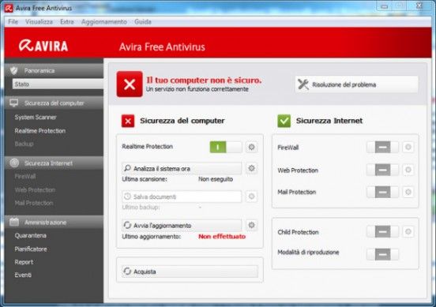Click 'Il tuo computer non è sicuro.' message

[x=204, y=80]
